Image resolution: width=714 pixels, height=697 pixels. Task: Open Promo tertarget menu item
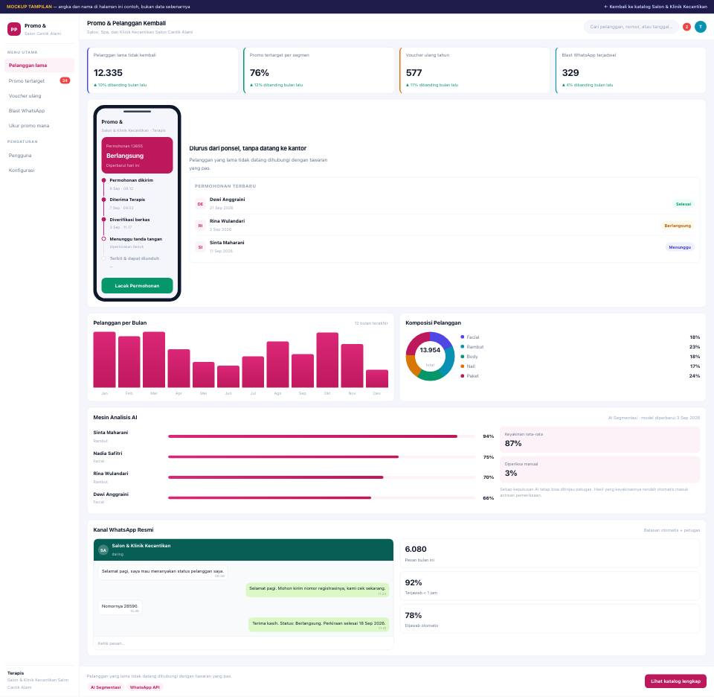point(39,80)
